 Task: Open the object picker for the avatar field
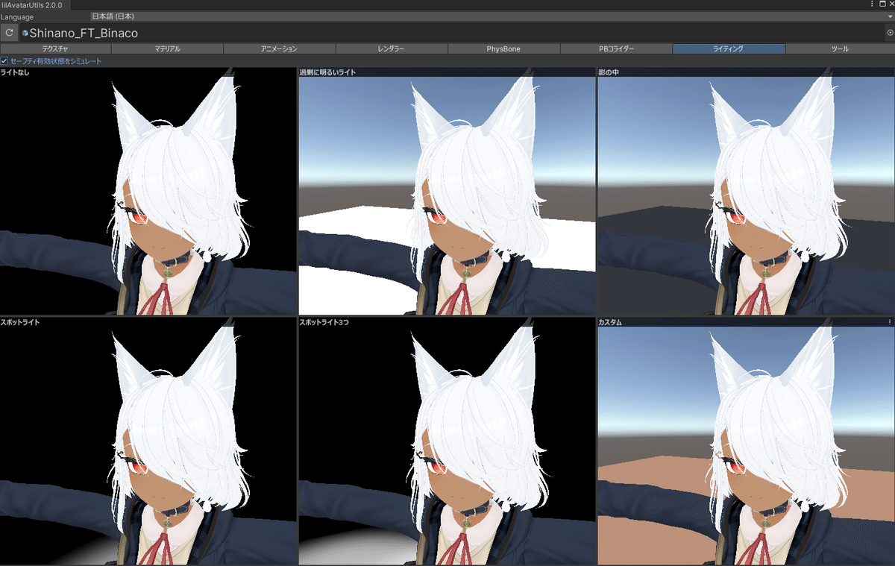tap(889, 32)
